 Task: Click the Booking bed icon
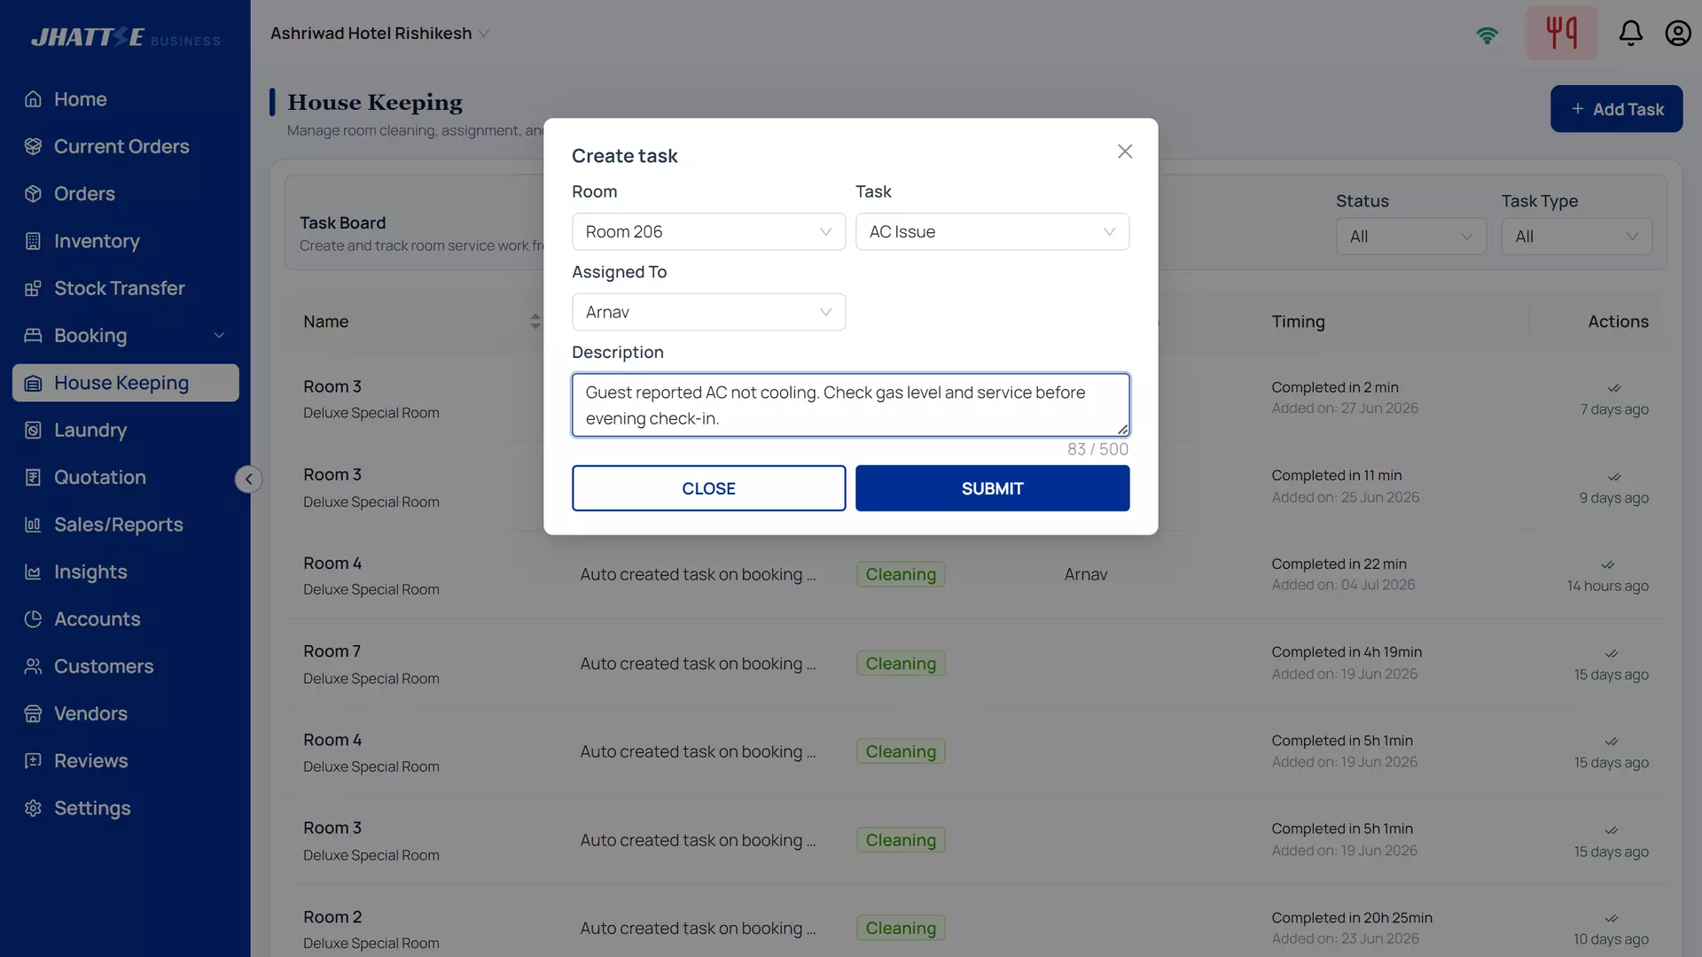[x=33, y=335]
